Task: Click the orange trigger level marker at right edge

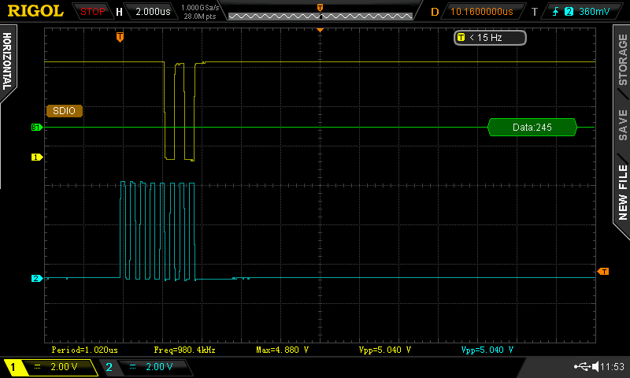Action: [603, 272]
